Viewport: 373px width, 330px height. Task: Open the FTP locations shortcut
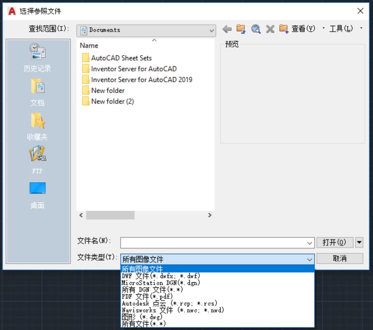click(37, 160)
